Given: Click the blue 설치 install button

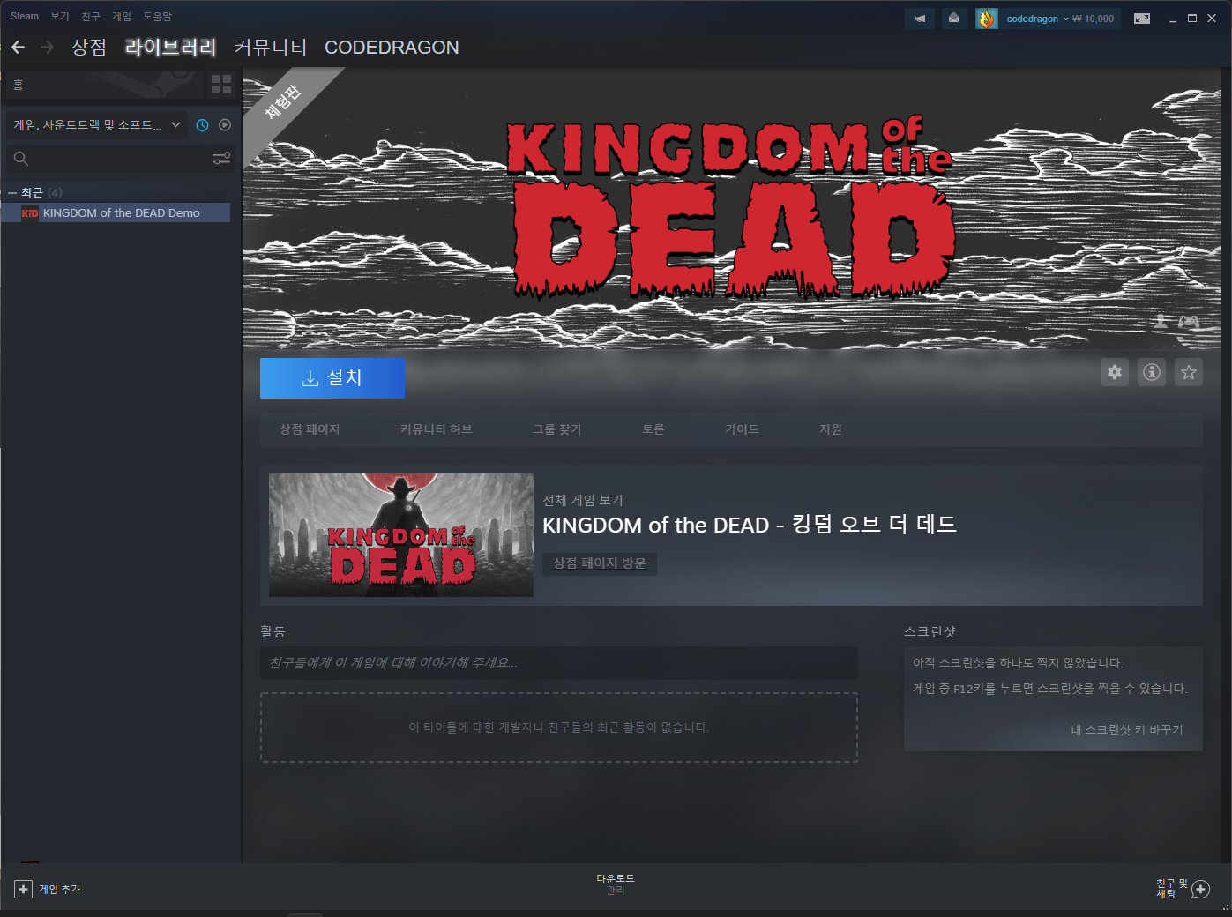Looking at the screenshot, I should pyautogui.click(x=332, y=377).
